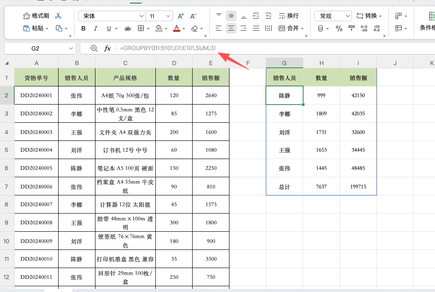Open the font color dropdown arrow
This screenshot has height=292, width=435.
coord(184,28)
